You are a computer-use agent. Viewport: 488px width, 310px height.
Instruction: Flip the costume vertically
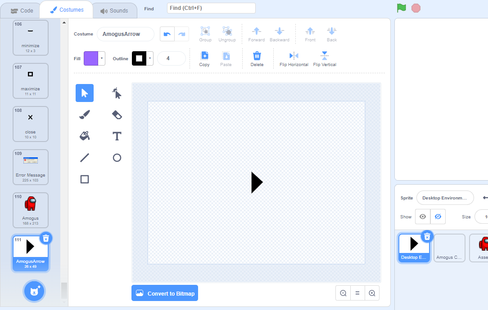click(325, 59)
